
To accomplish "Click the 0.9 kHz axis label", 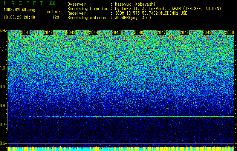I will point(3,87).
